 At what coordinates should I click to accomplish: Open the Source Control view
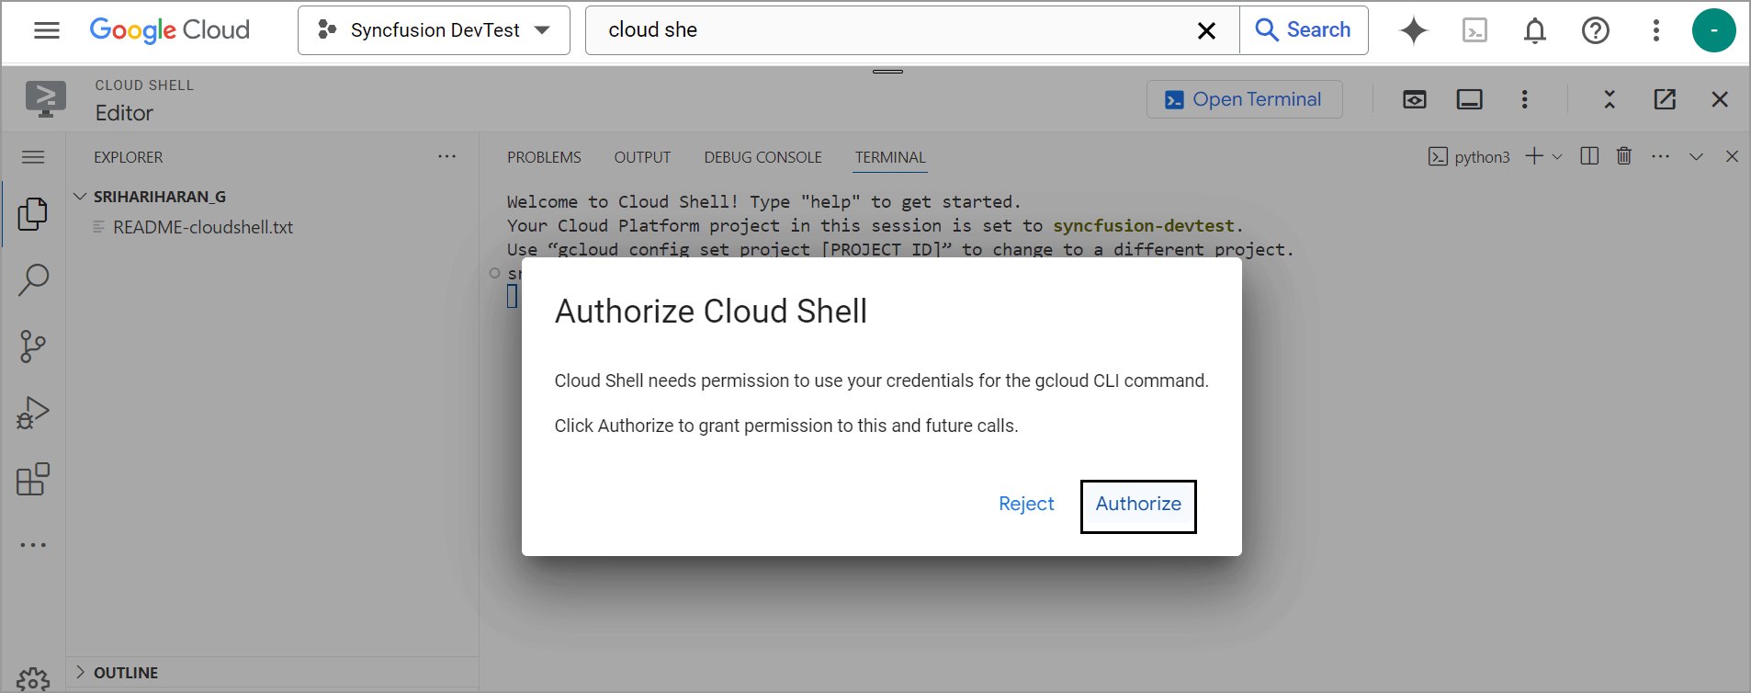[x=33, y=346]
